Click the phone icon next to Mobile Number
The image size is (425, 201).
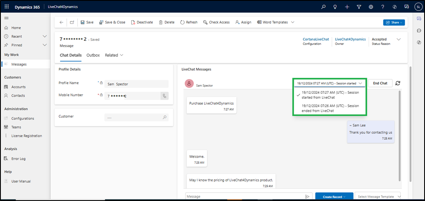point(165,96)
